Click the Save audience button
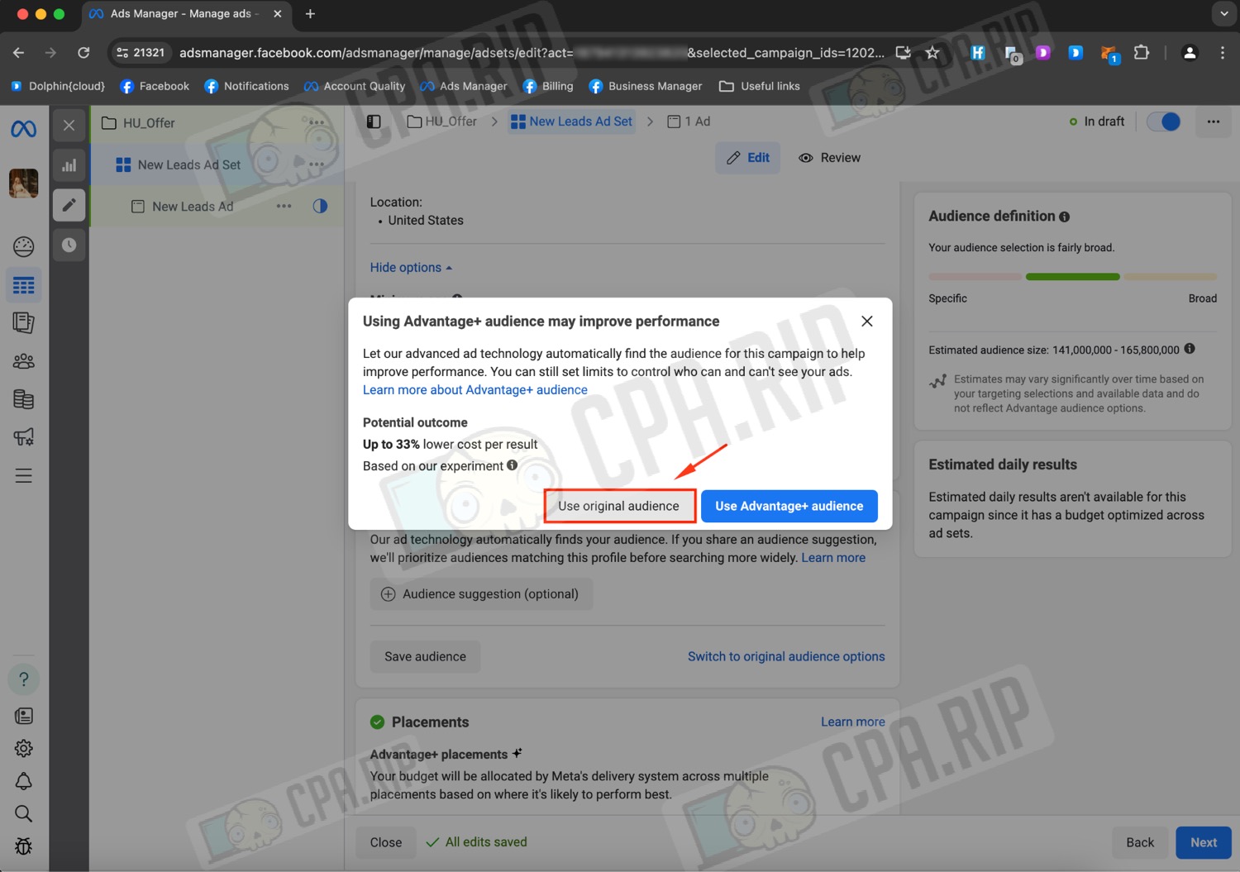Screen dimensions: 1240x872 click(x=425, y=657)
